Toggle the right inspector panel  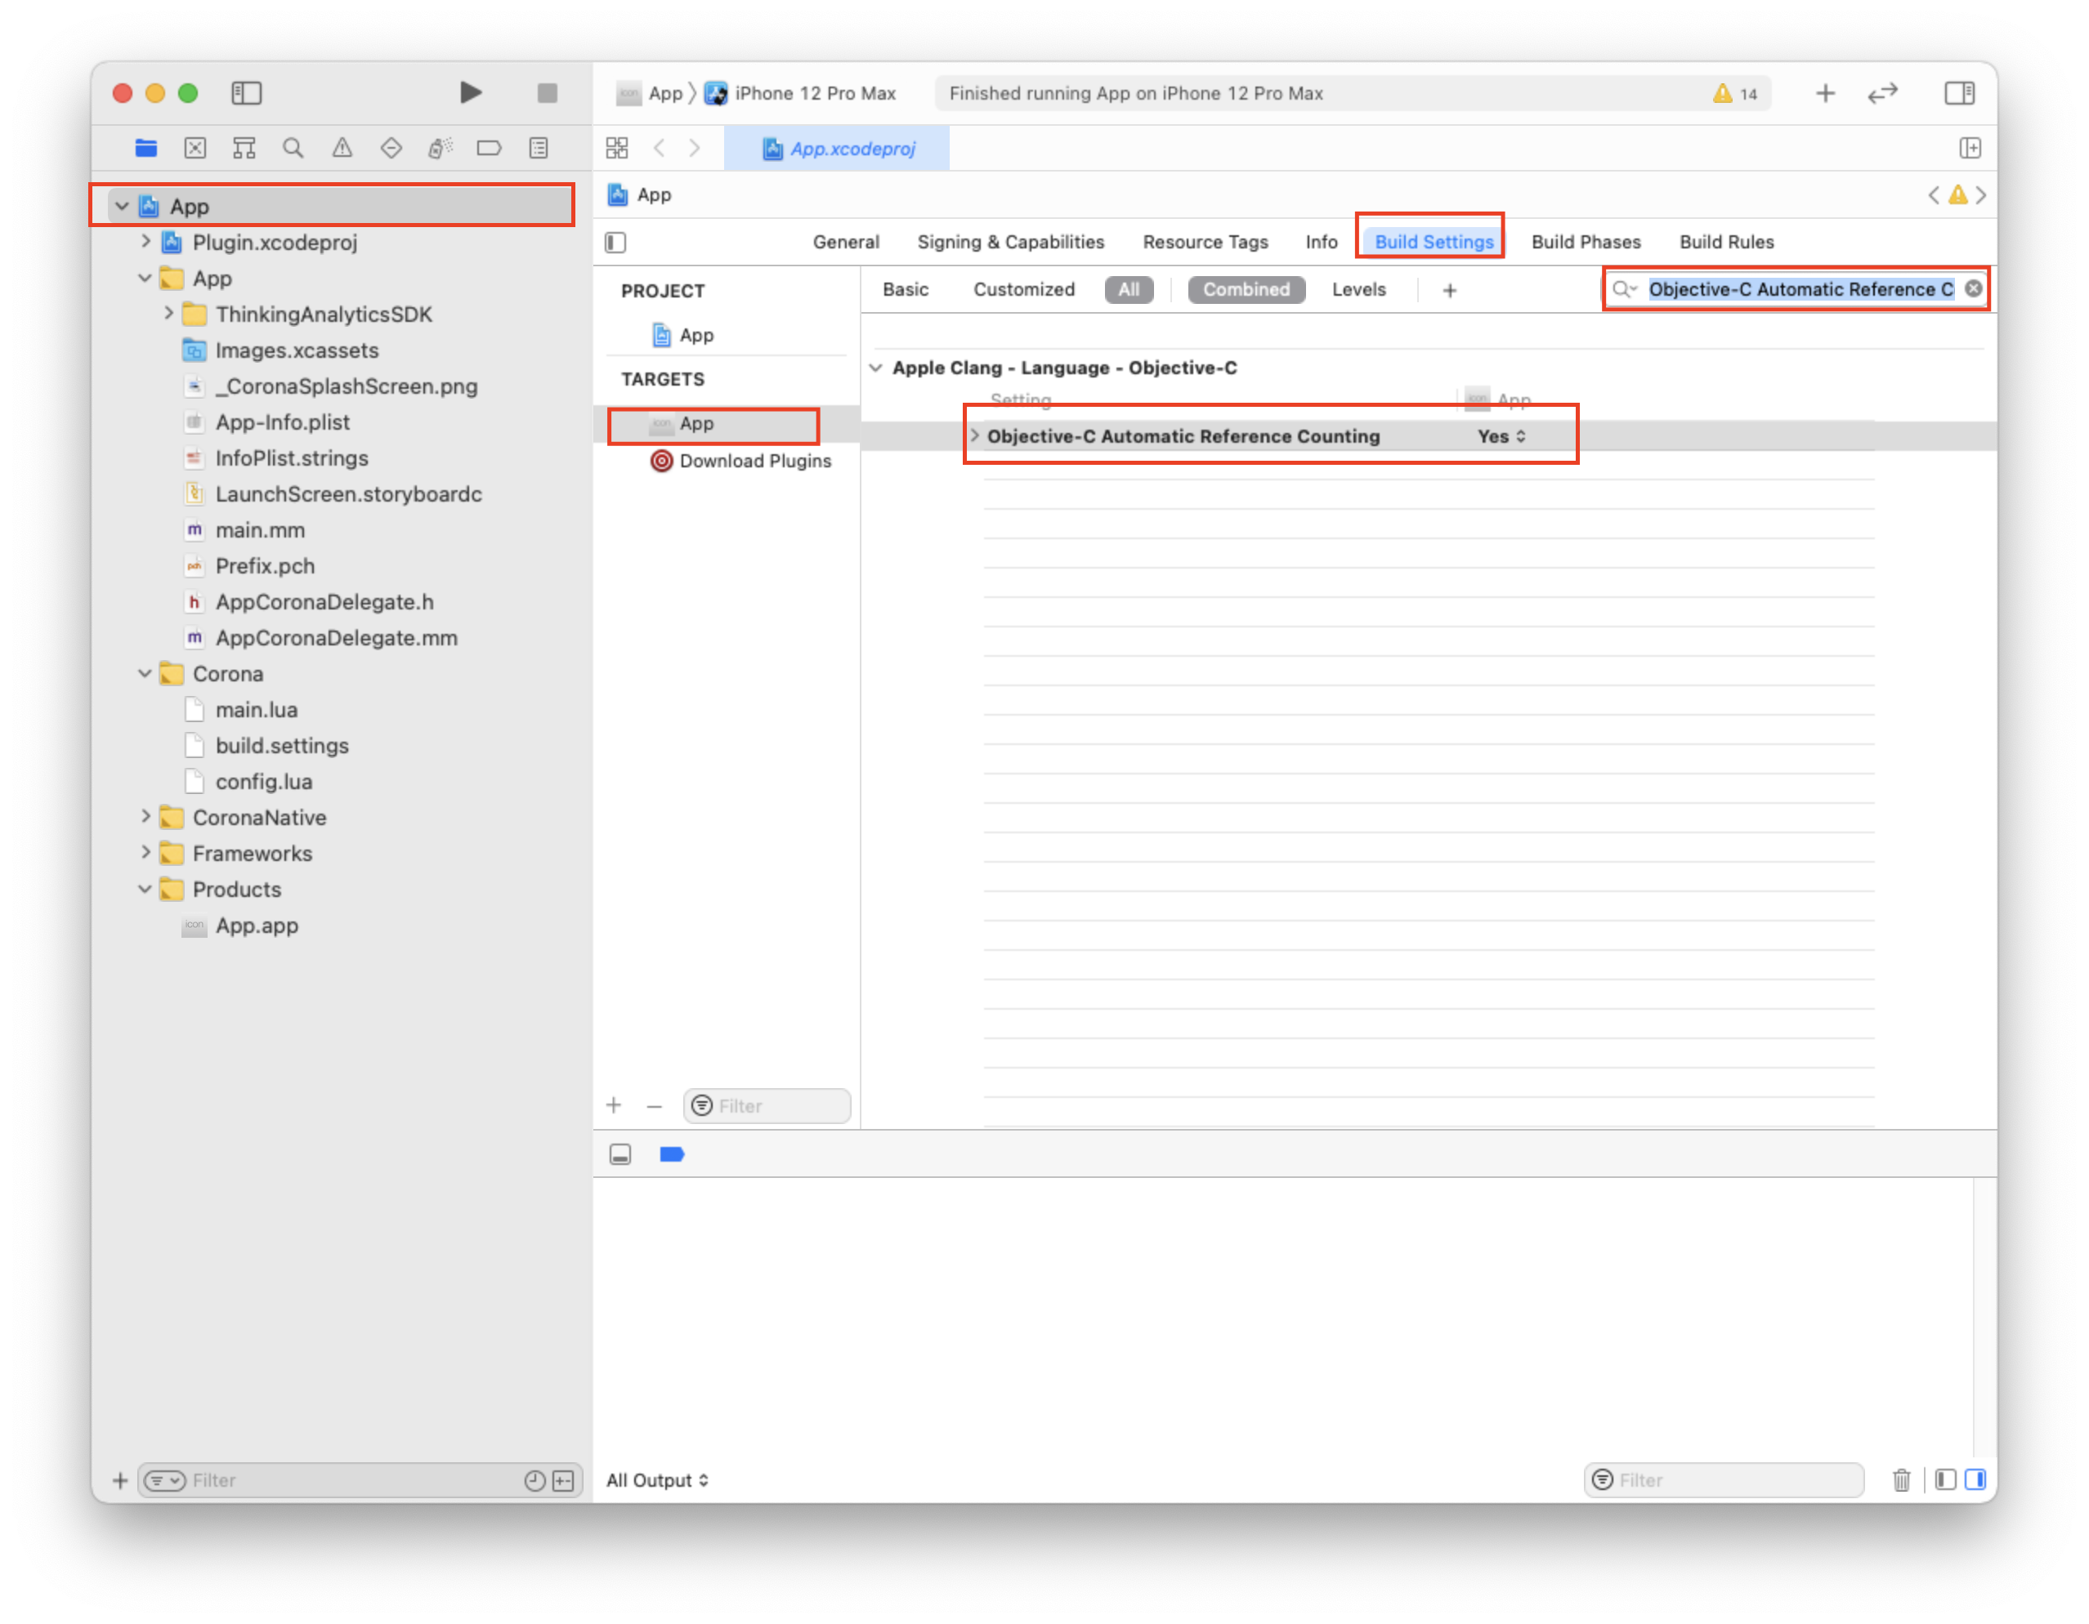[1959, 92]
